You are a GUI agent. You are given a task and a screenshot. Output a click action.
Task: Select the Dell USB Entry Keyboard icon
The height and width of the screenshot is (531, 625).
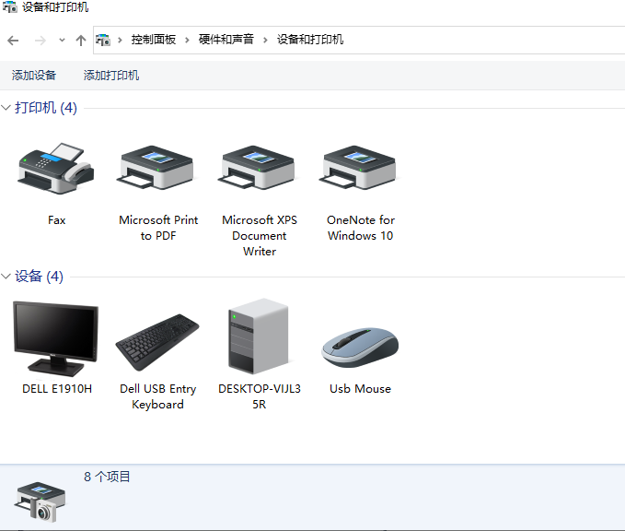coord(157,342)
